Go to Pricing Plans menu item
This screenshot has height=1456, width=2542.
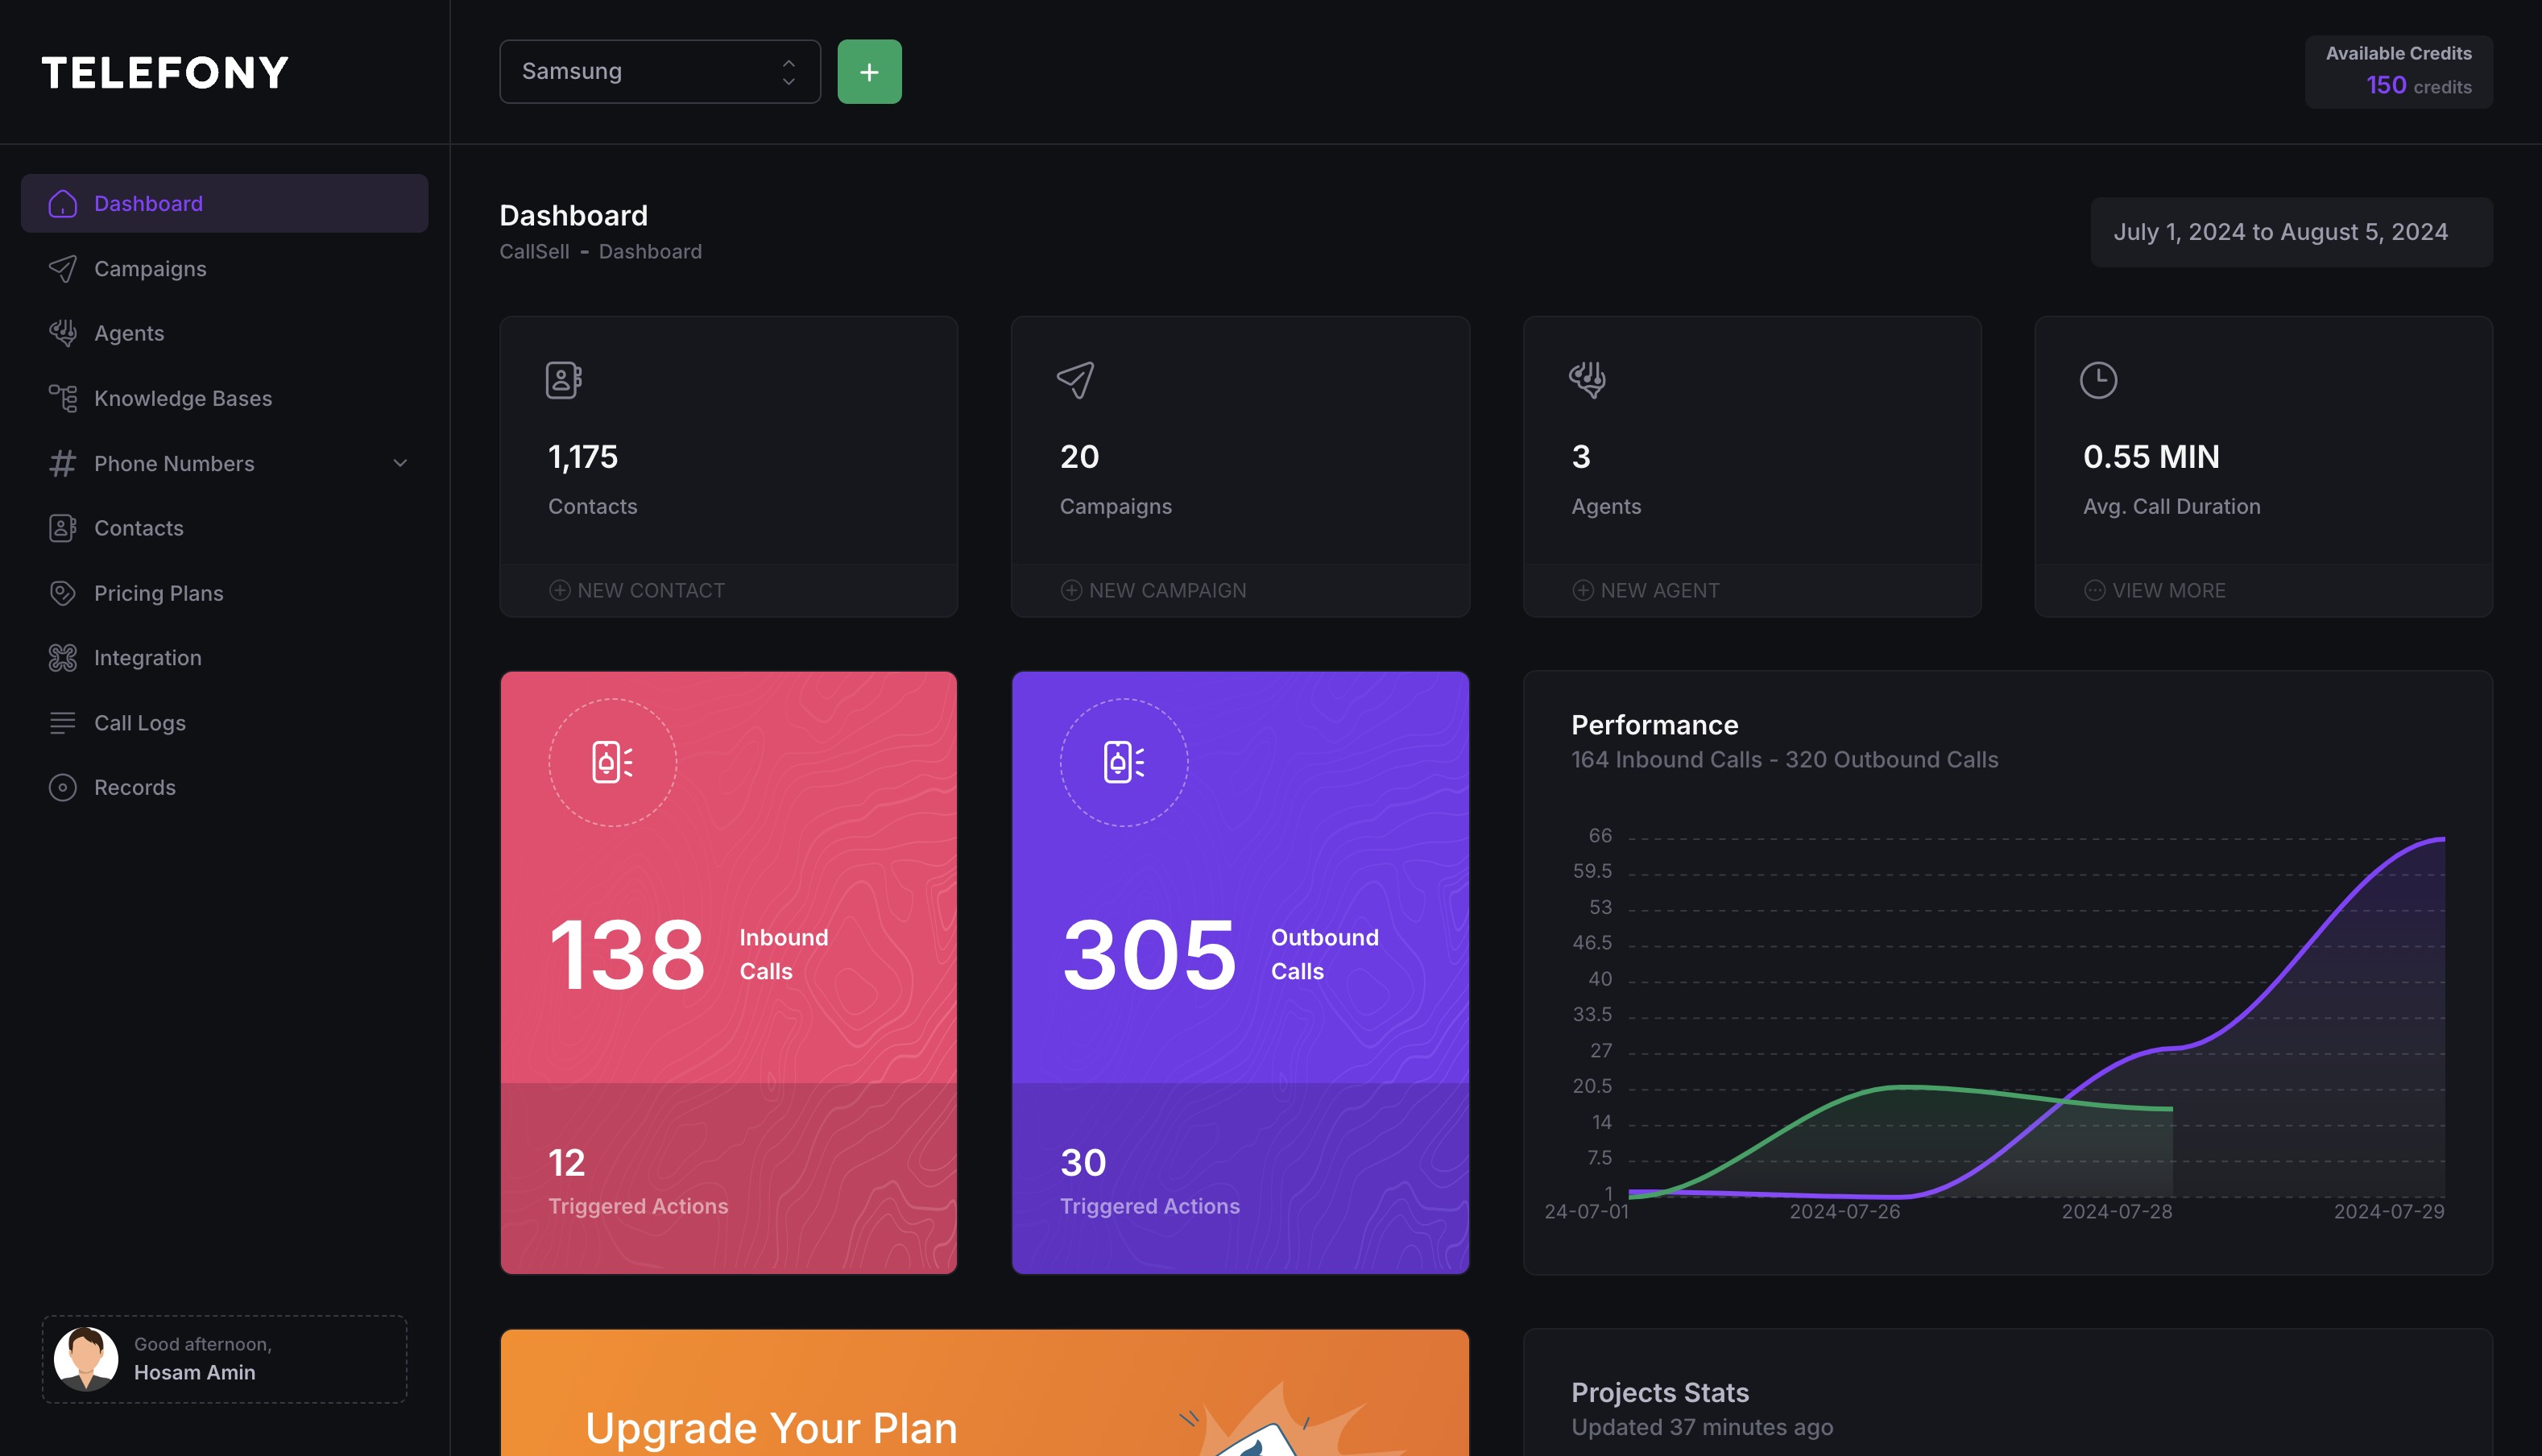pos(158,593)
